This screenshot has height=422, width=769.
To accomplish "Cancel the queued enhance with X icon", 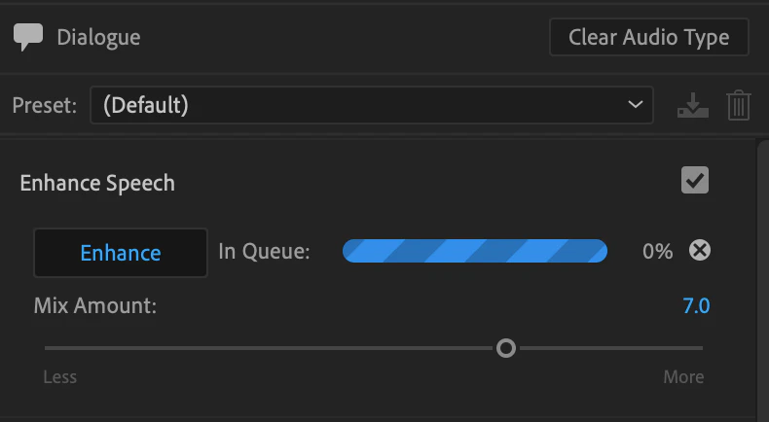I will pos(699,251).
